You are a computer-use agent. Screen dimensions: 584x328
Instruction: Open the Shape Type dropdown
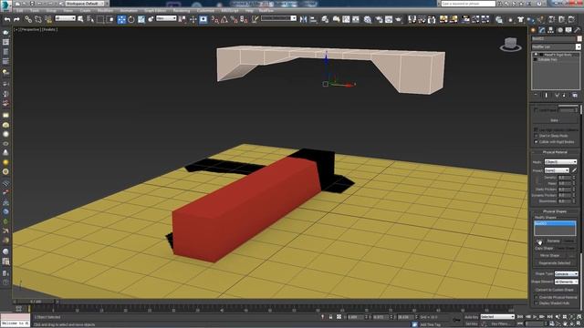click(x=566, y=273)
